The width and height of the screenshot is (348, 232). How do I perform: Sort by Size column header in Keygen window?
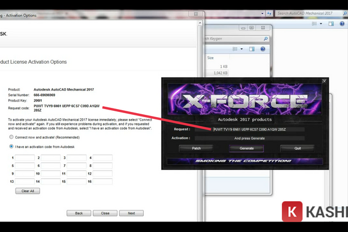coord(211,58)
